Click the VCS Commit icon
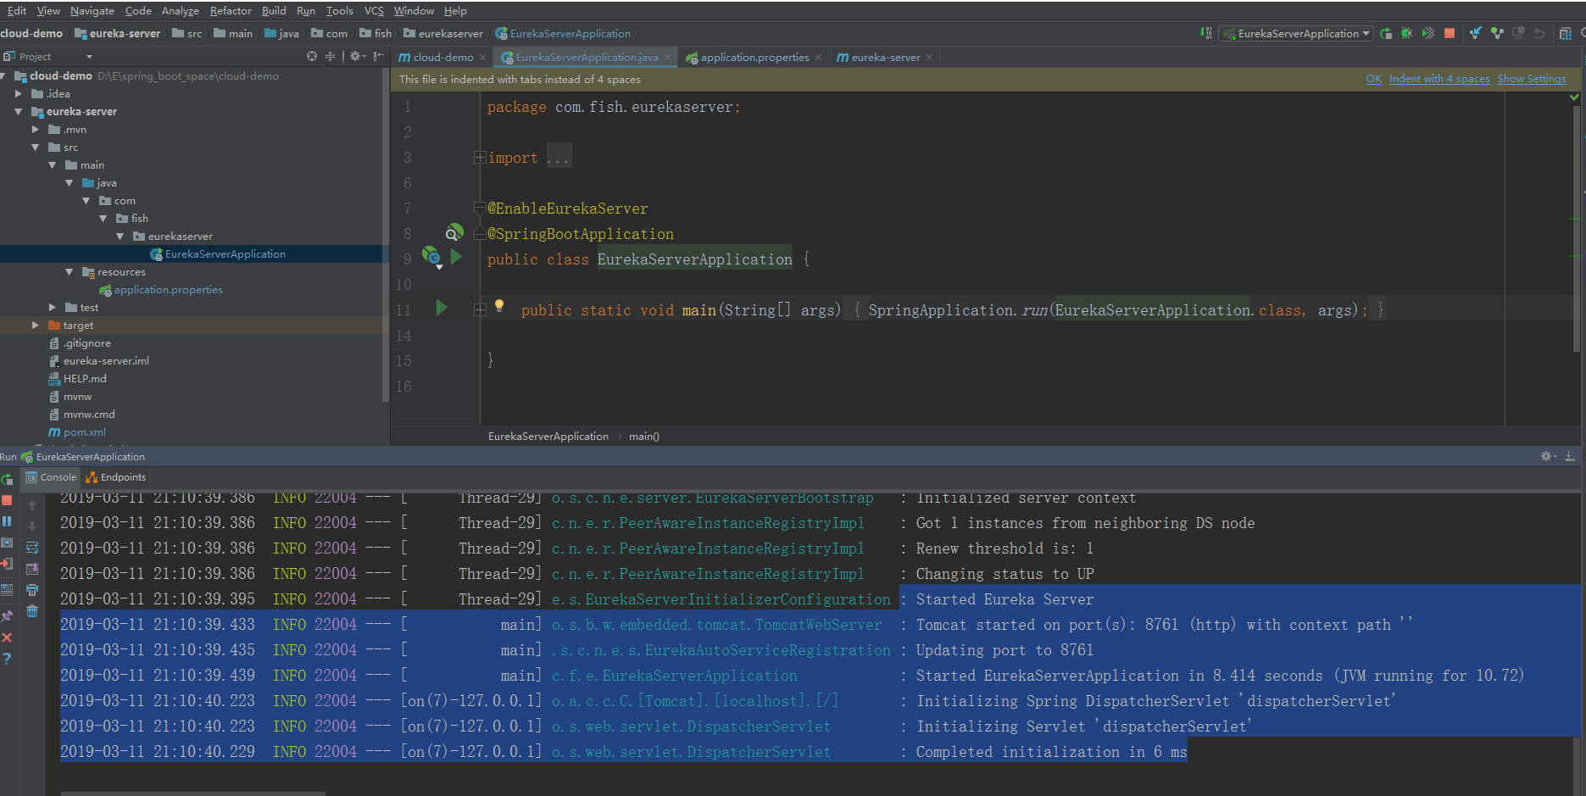1586x796 pixels. pos(1497,33)
